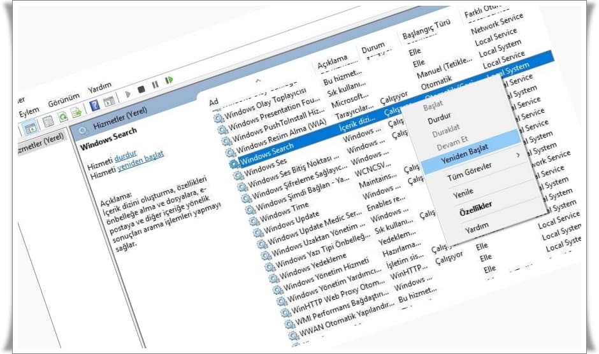Click the gear icon of Windows Şifreleme Sağlayıc...

pyautogui.click(x=246, y=199)
